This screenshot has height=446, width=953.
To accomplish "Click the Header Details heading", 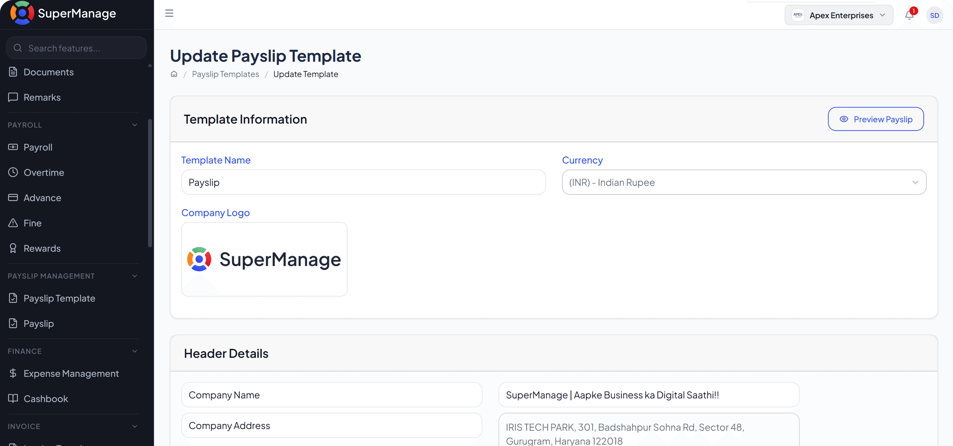I will (x=226, y=353).
